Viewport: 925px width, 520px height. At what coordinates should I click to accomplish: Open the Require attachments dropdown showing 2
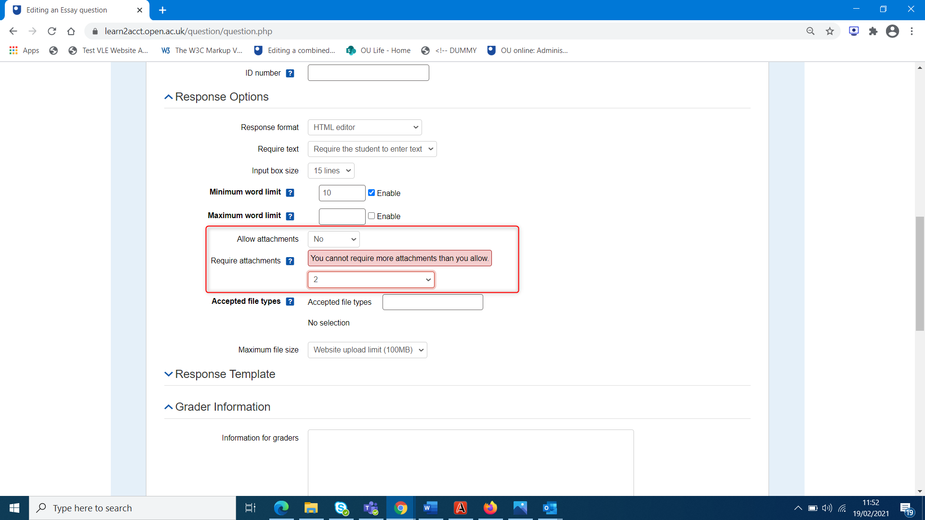tap(371, 280)
